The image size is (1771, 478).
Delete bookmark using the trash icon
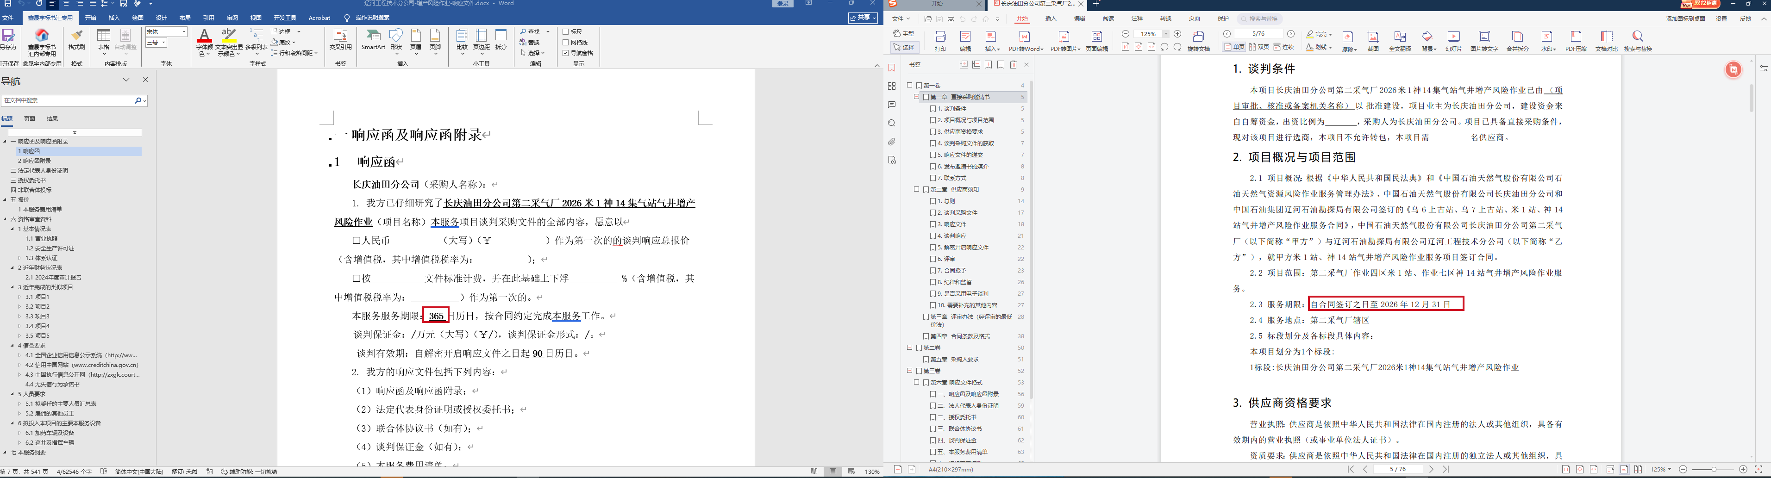(1014, 65)
